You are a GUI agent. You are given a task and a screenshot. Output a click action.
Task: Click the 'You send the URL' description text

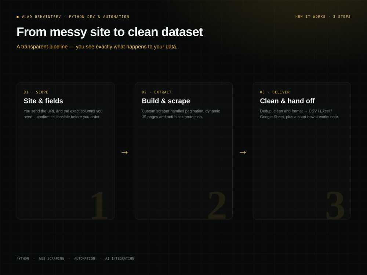point(63,114)
